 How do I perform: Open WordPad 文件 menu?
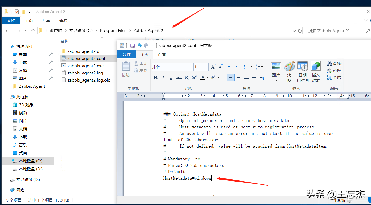click(127, 54)
